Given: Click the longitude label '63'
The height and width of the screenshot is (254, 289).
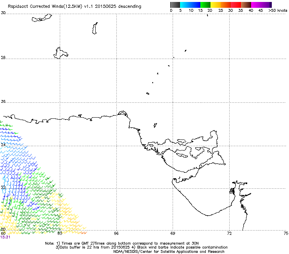Looking at the screenshot, I should [60, 233].
